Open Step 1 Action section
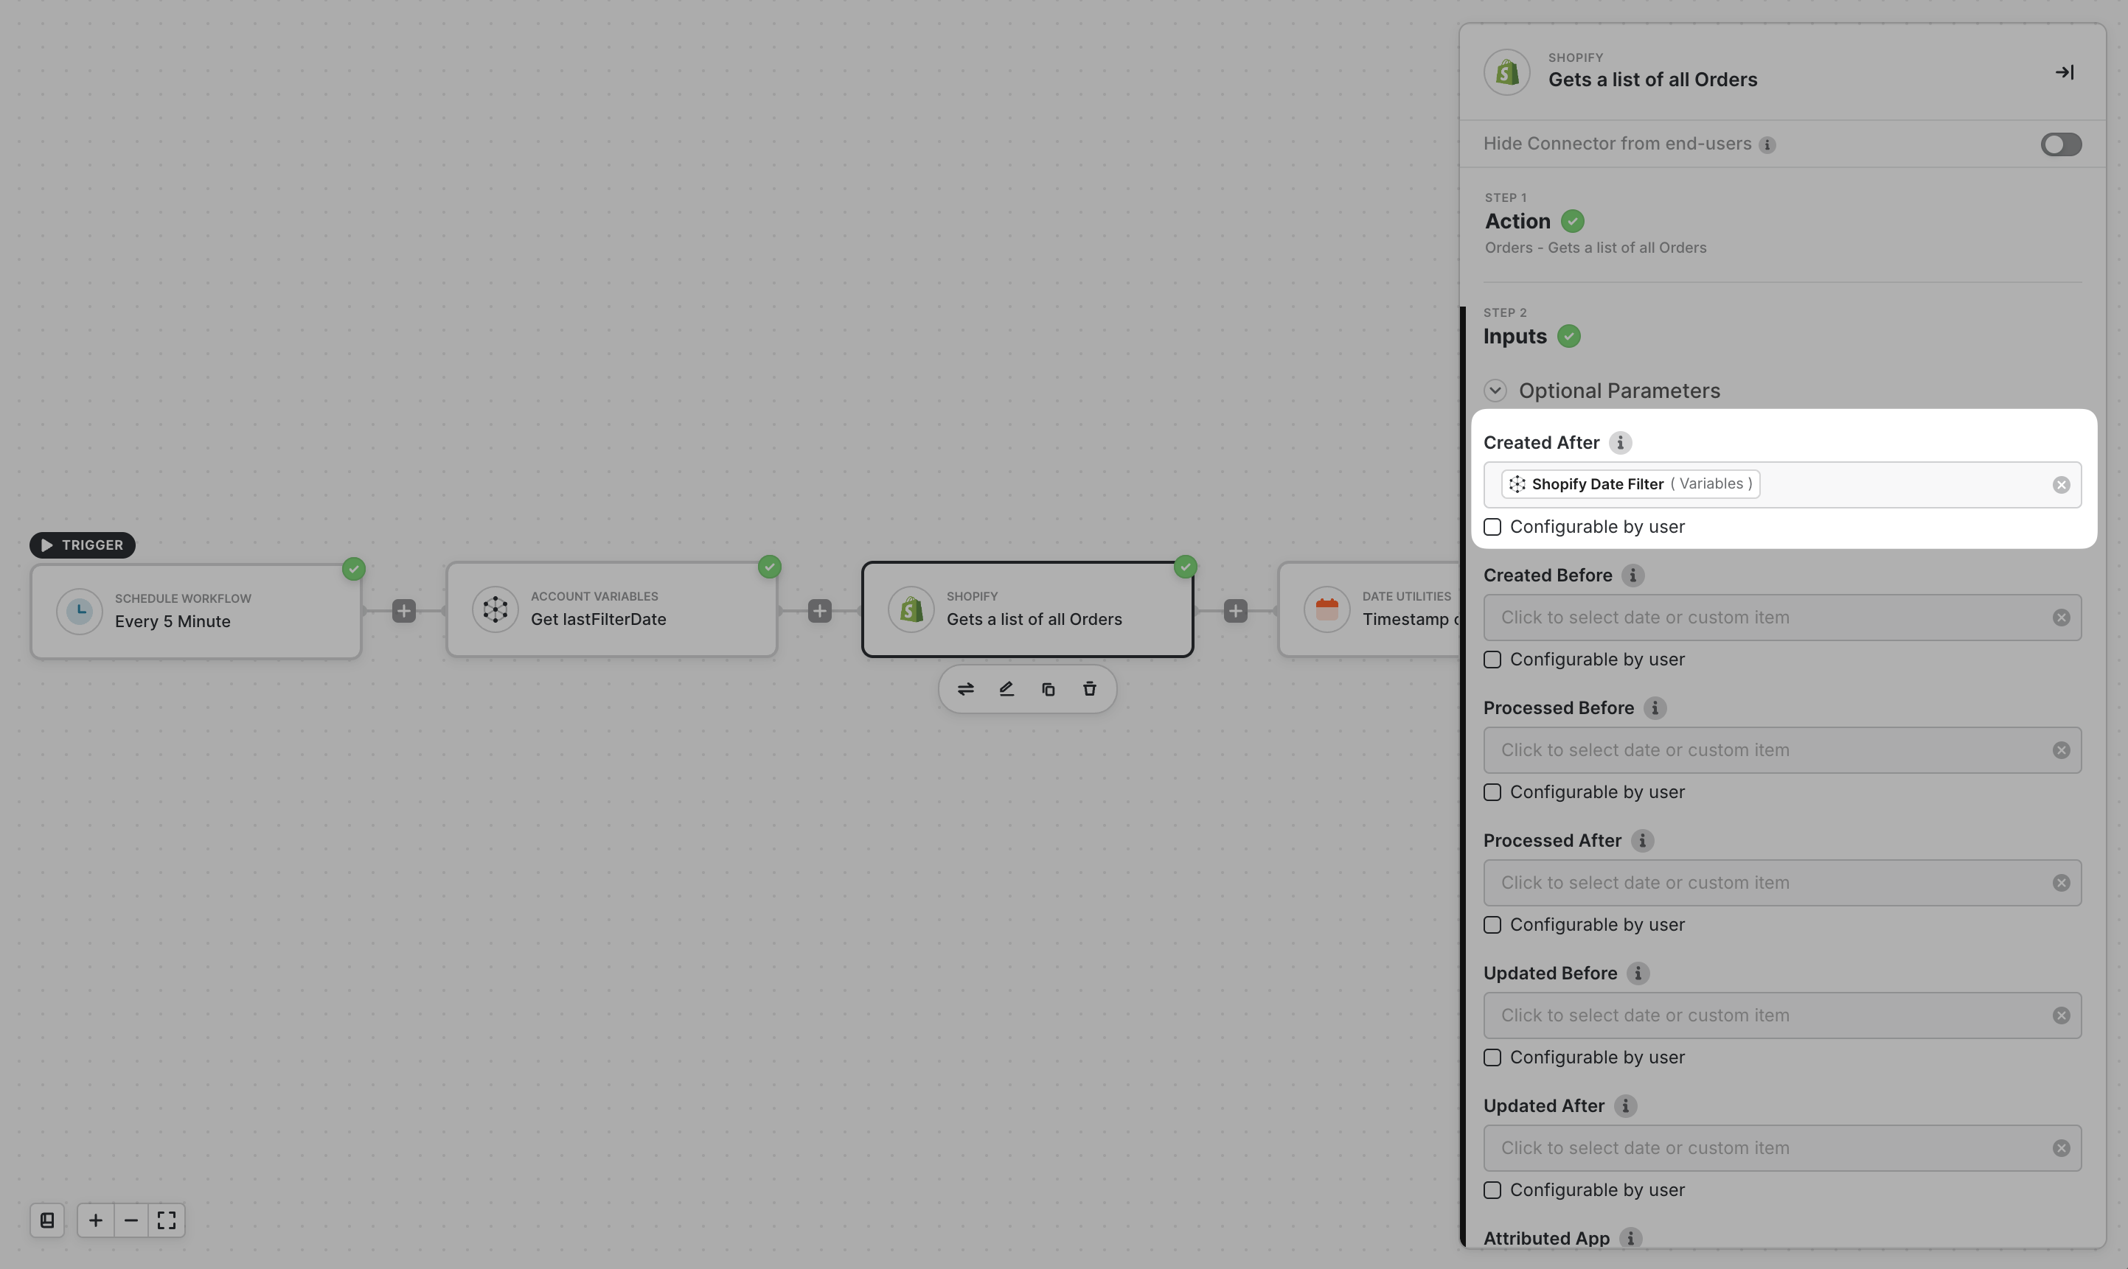2128x1269 pixels. pos(1518,222)
